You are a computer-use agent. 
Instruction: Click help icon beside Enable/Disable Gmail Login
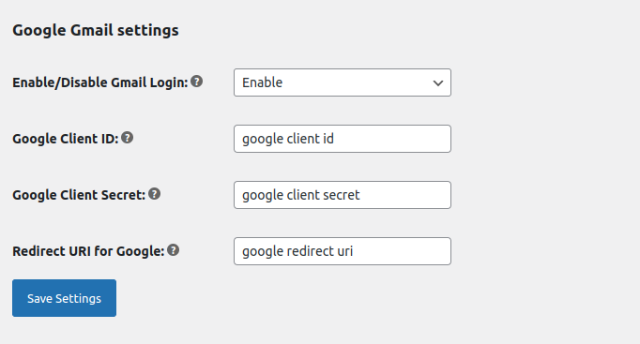click(x=197, y=82)
